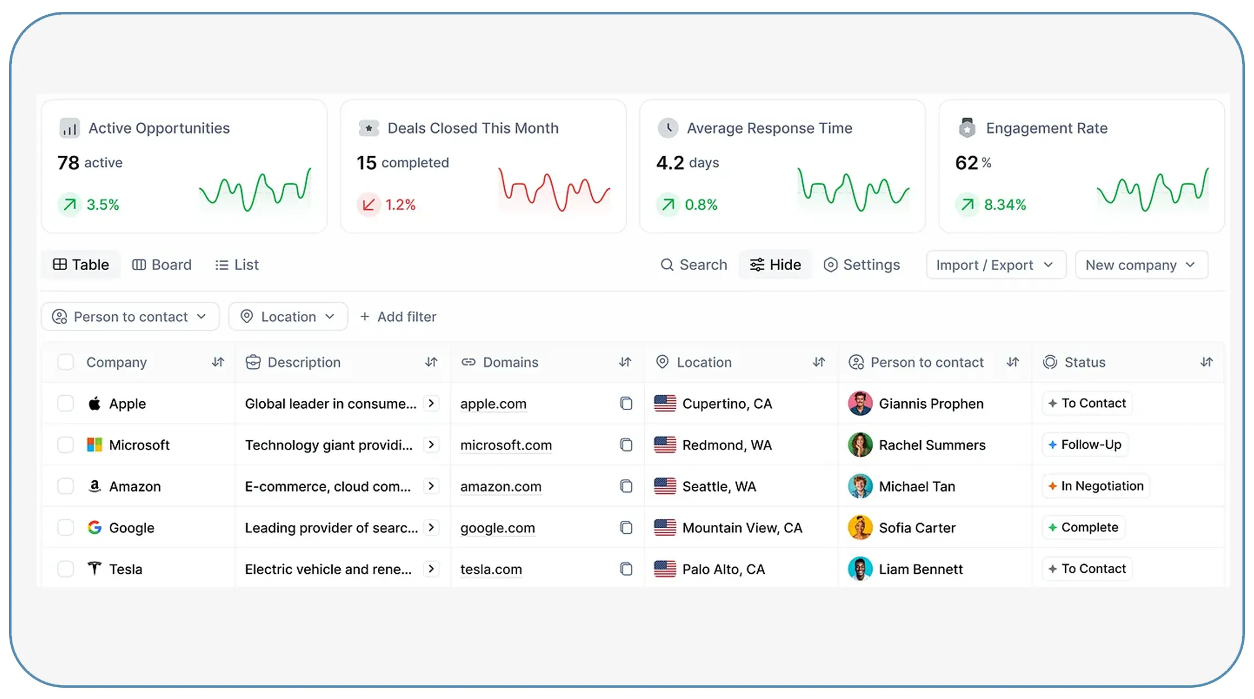Click Liam Bennett's avatar

click(860, 569)
